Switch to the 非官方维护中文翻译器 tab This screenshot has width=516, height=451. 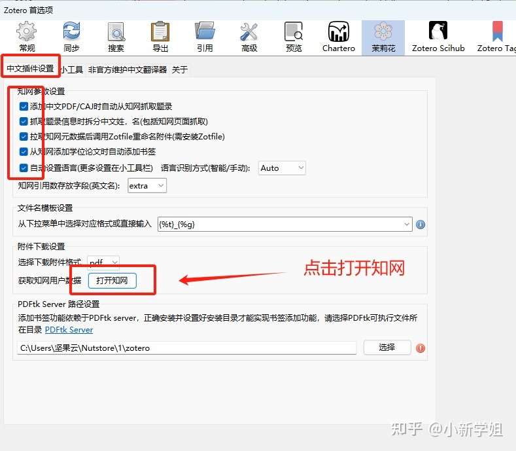(x=128, y=69)
